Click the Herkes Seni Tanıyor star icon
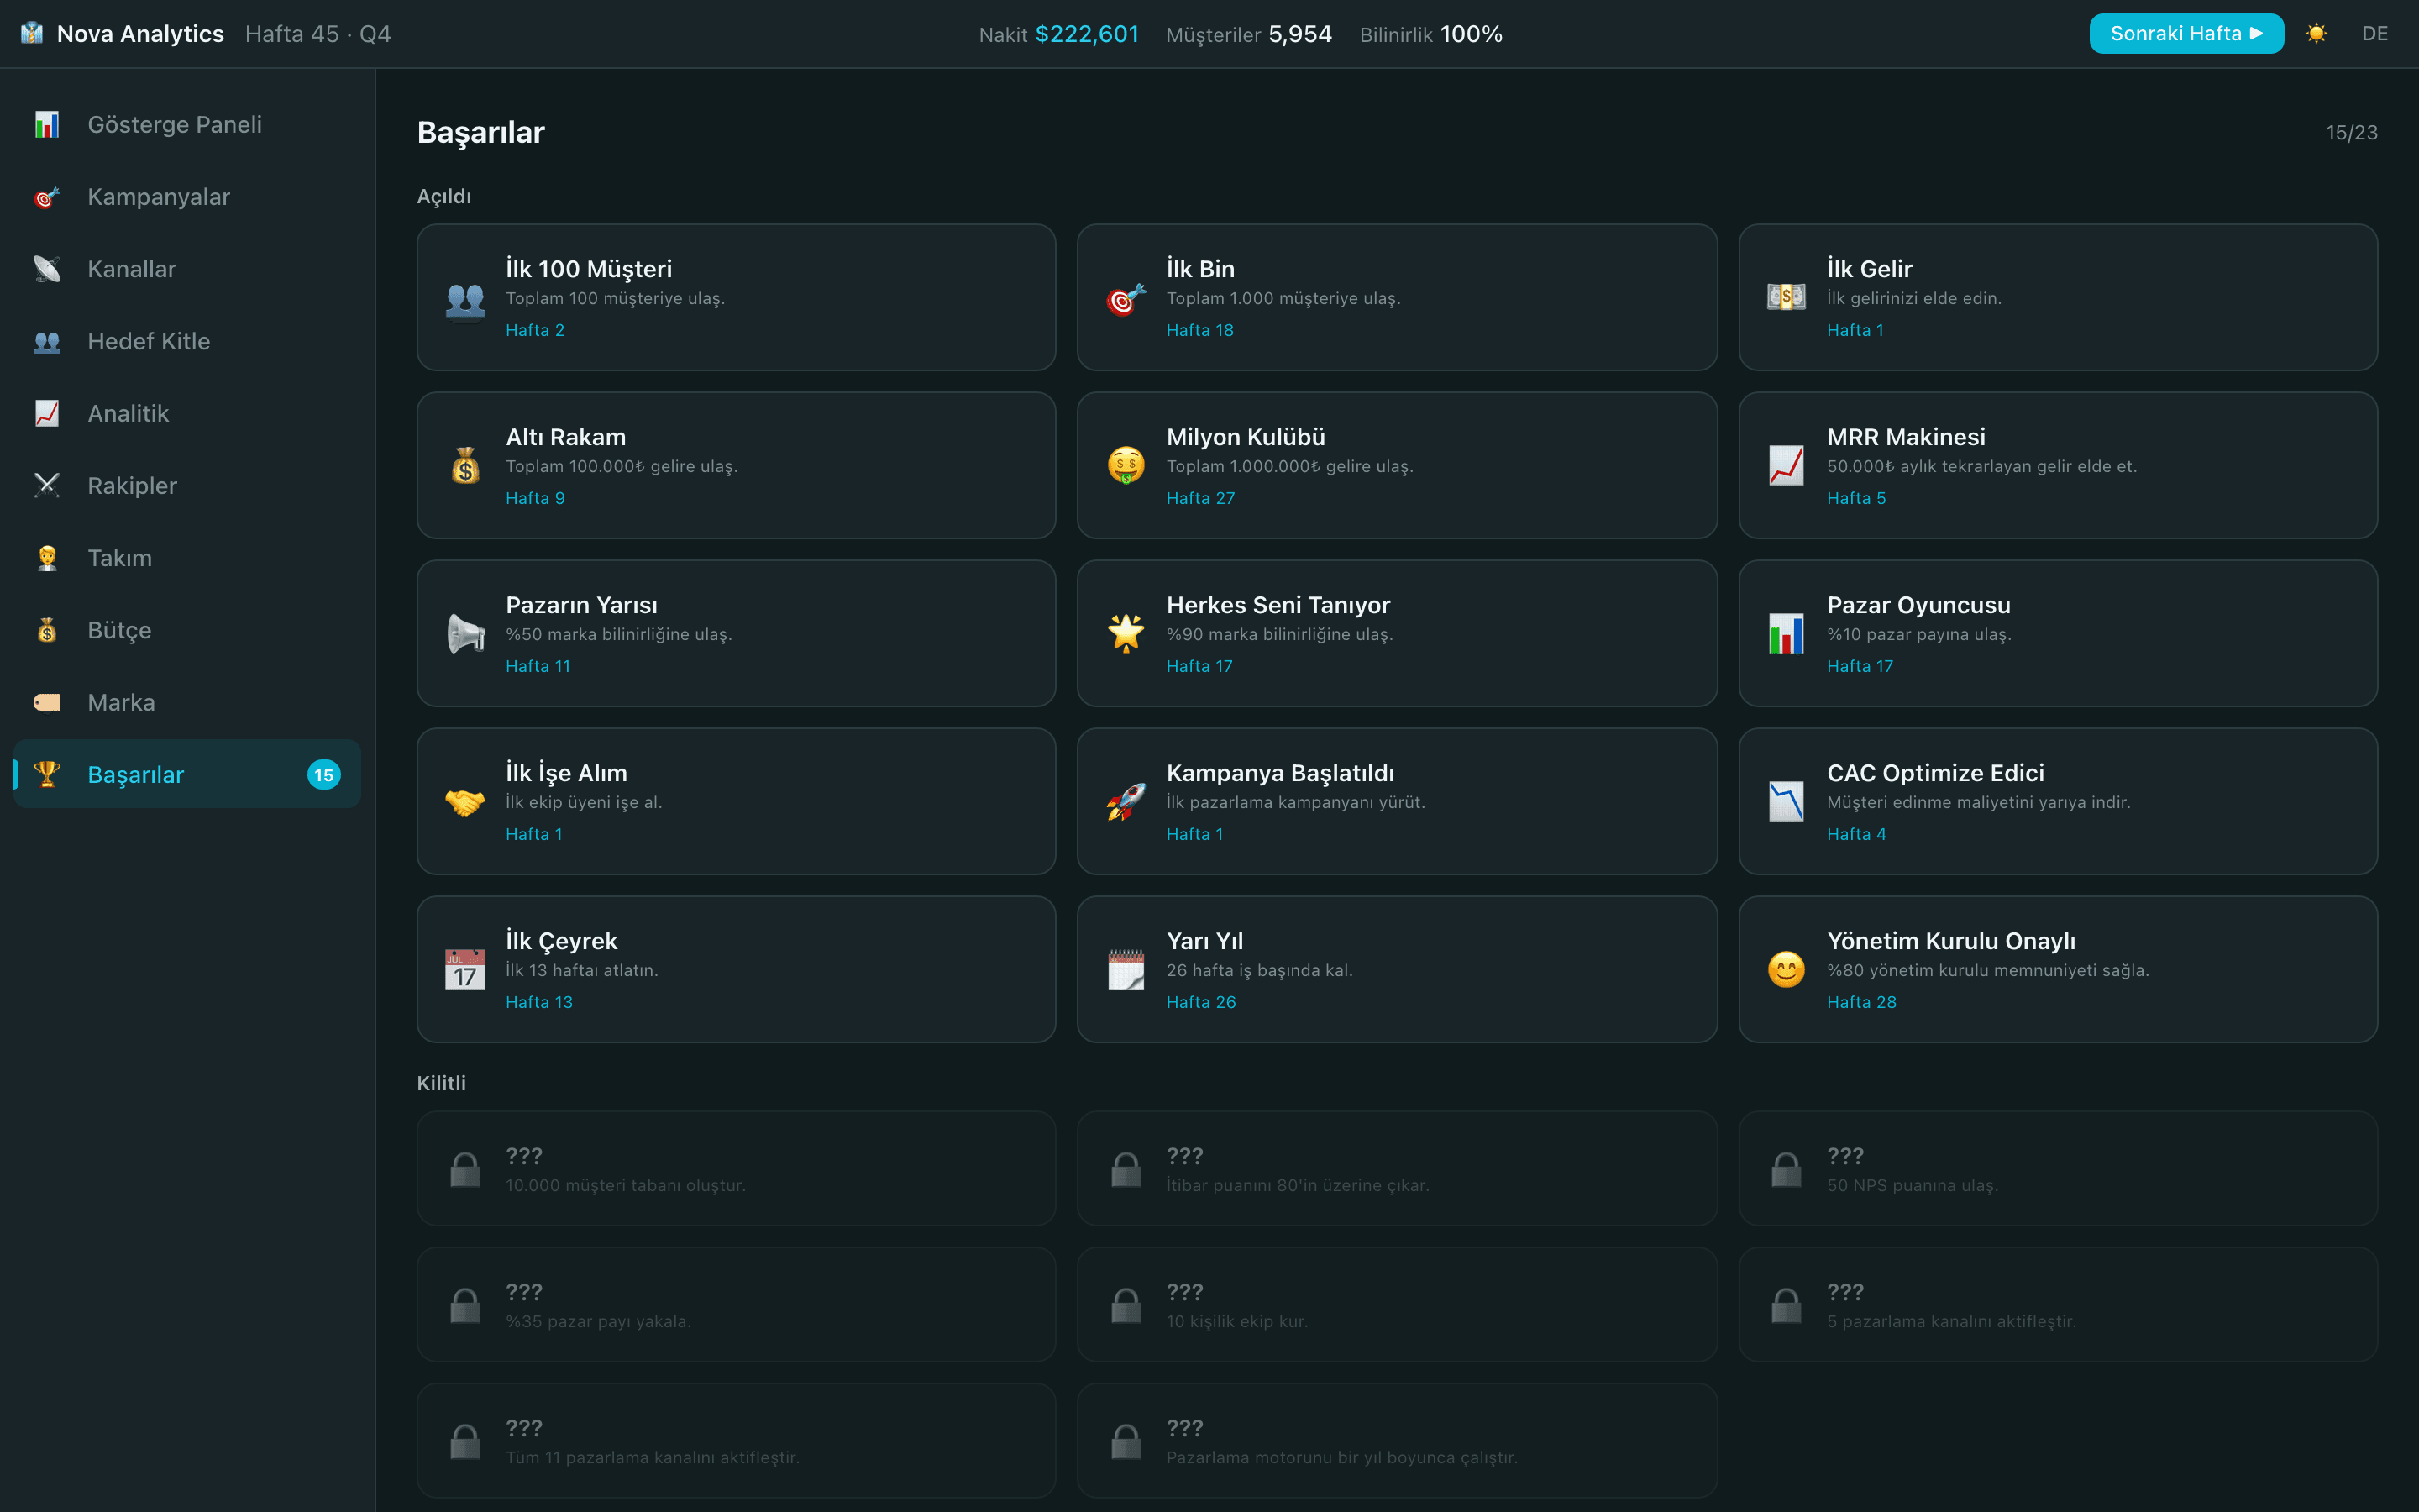This screenshot has width=2419, height=1512. click(1126, 634)
